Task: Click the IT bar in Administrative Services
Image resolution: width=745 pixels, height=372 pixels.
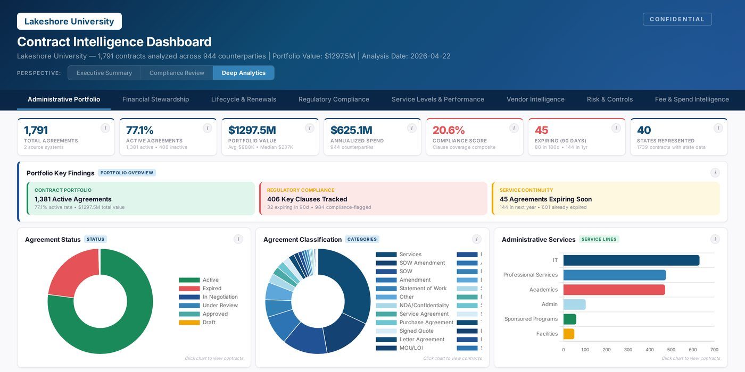Action: pos(631,260)
